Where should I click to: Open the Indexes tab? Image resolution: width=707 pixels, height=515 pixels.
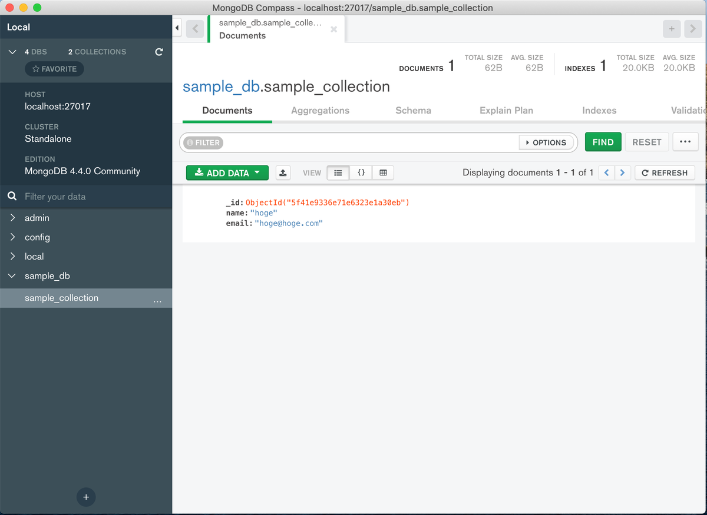(x=599, y=110)
